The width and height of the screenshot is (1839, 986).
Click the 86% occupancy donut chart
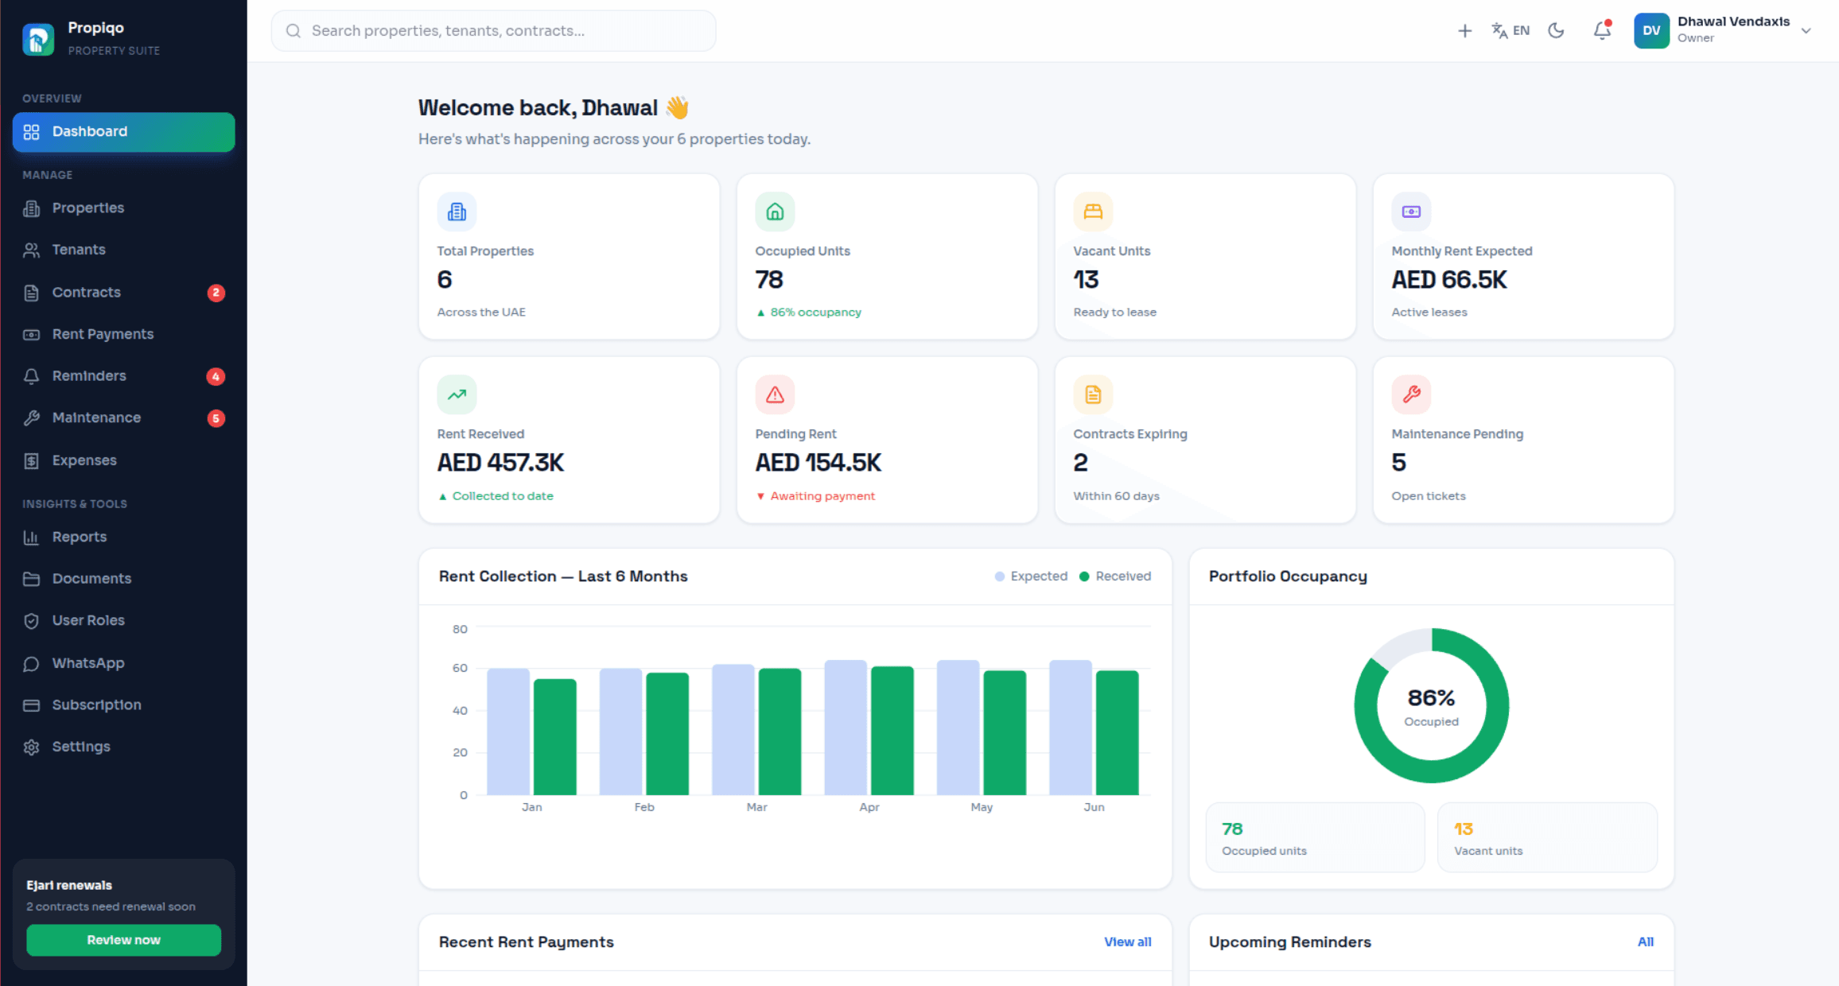click(x=1431, y=706)
